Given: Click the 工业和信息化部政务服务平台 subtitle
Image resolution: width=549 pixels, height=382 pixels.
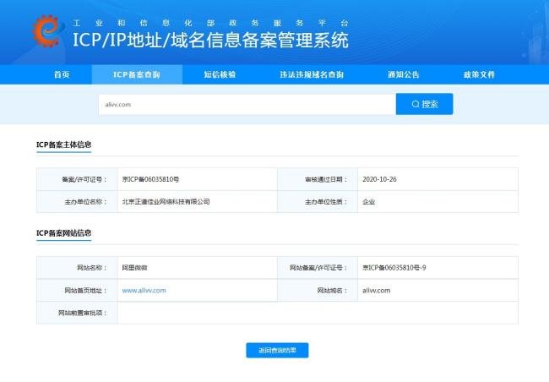Looking at the screenshot, I should click(x=210, y=23).
